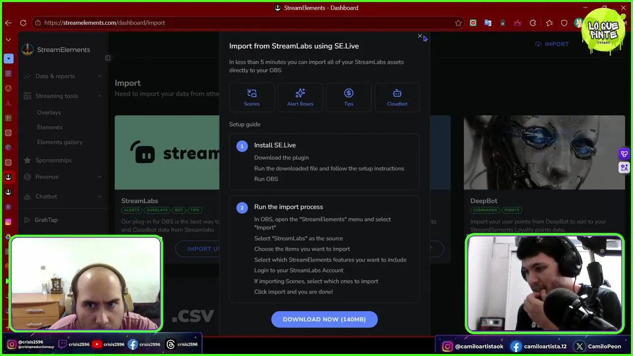Click the purple chat sidebar widget icon

click(x=624, y=154)
